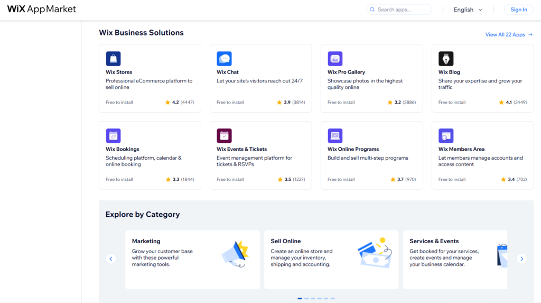
Task: Open the Wix Members Area title
Action: tap(461, 149)
